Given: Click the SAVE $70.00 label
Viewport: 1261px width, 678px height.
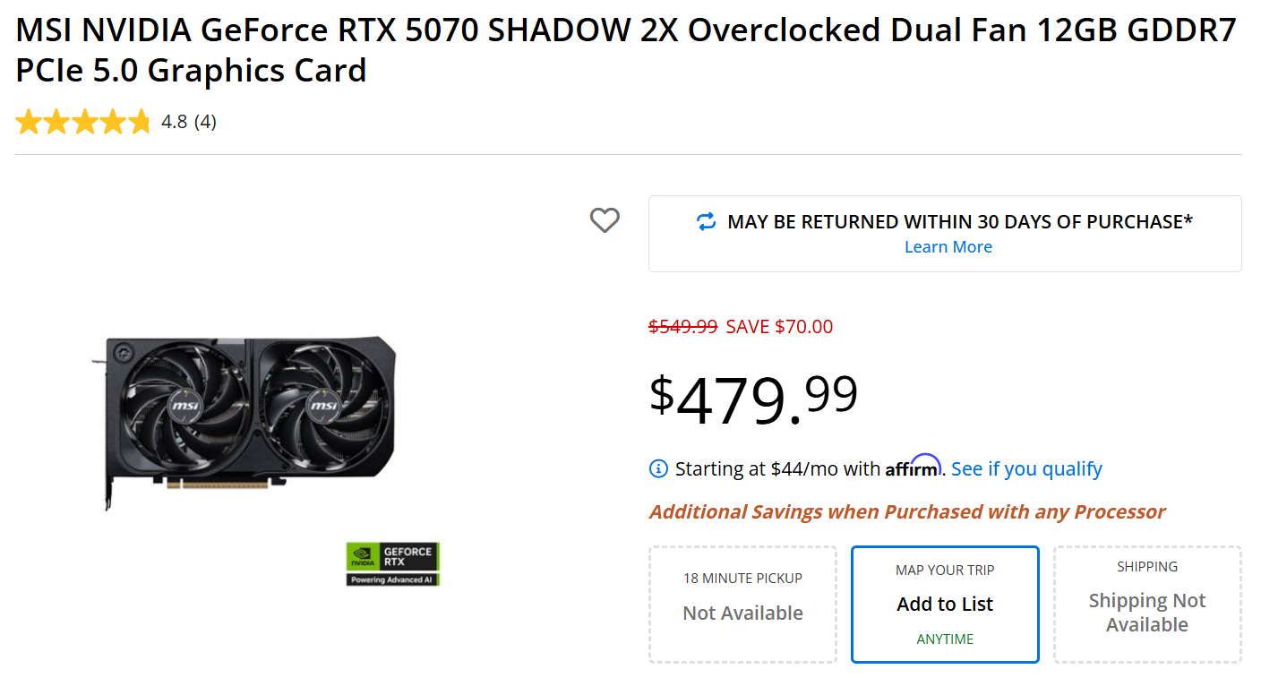Looking at the screenshot, I should 779,327.
